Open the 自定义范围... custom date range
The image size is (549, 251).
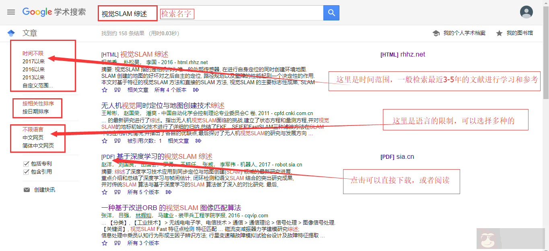(38, 85)
